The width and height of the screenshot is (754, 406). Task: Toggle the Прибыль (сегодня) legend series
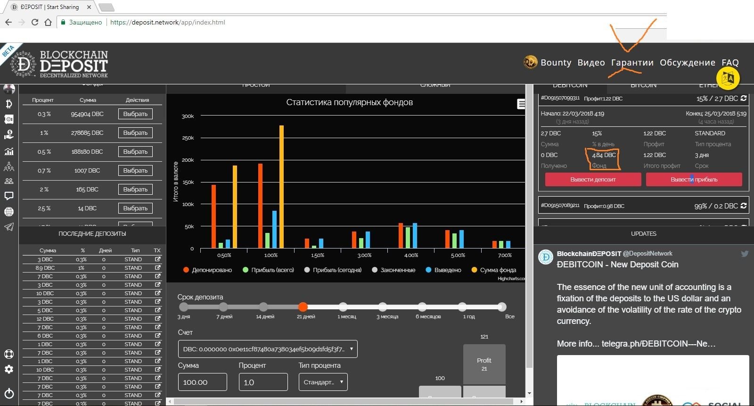(x=333, y=270)
